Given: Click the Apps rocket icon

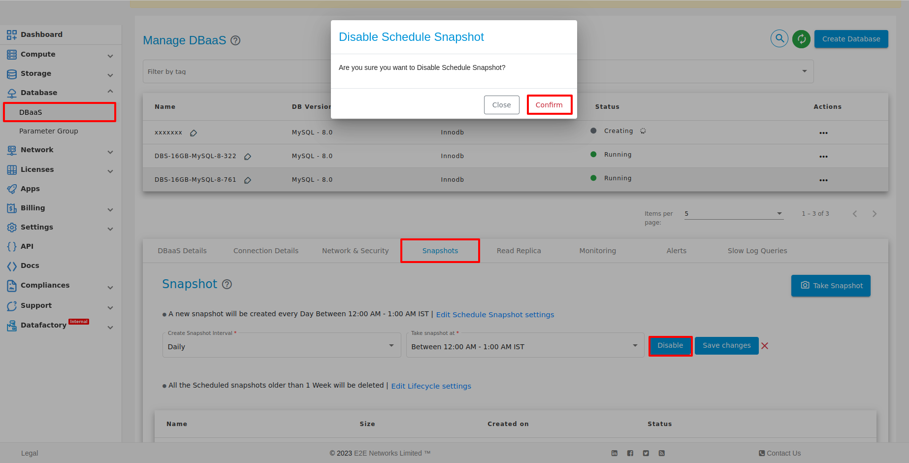Looking at the screenshot, I should [12, 189].
